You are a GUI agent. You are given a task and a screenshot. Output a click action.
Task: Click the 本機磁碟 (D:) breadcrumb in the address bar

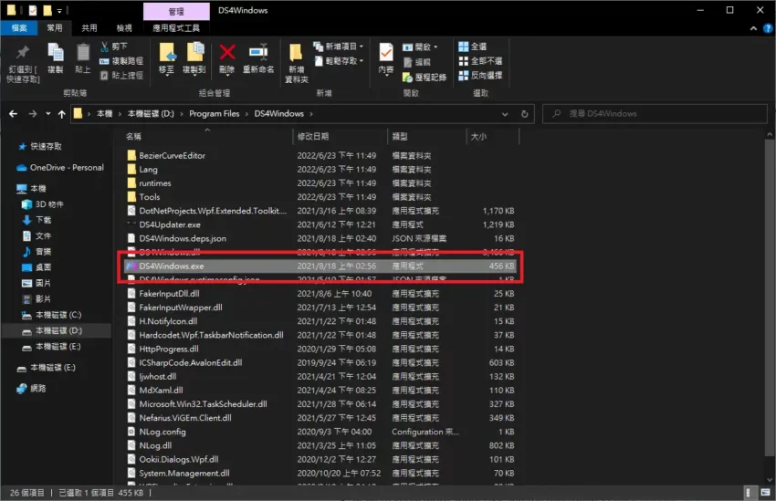[x=151, y=114]
